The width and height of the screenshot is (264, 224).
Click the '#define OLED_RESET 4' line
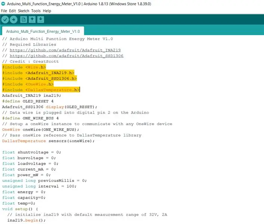click(28, 101)
